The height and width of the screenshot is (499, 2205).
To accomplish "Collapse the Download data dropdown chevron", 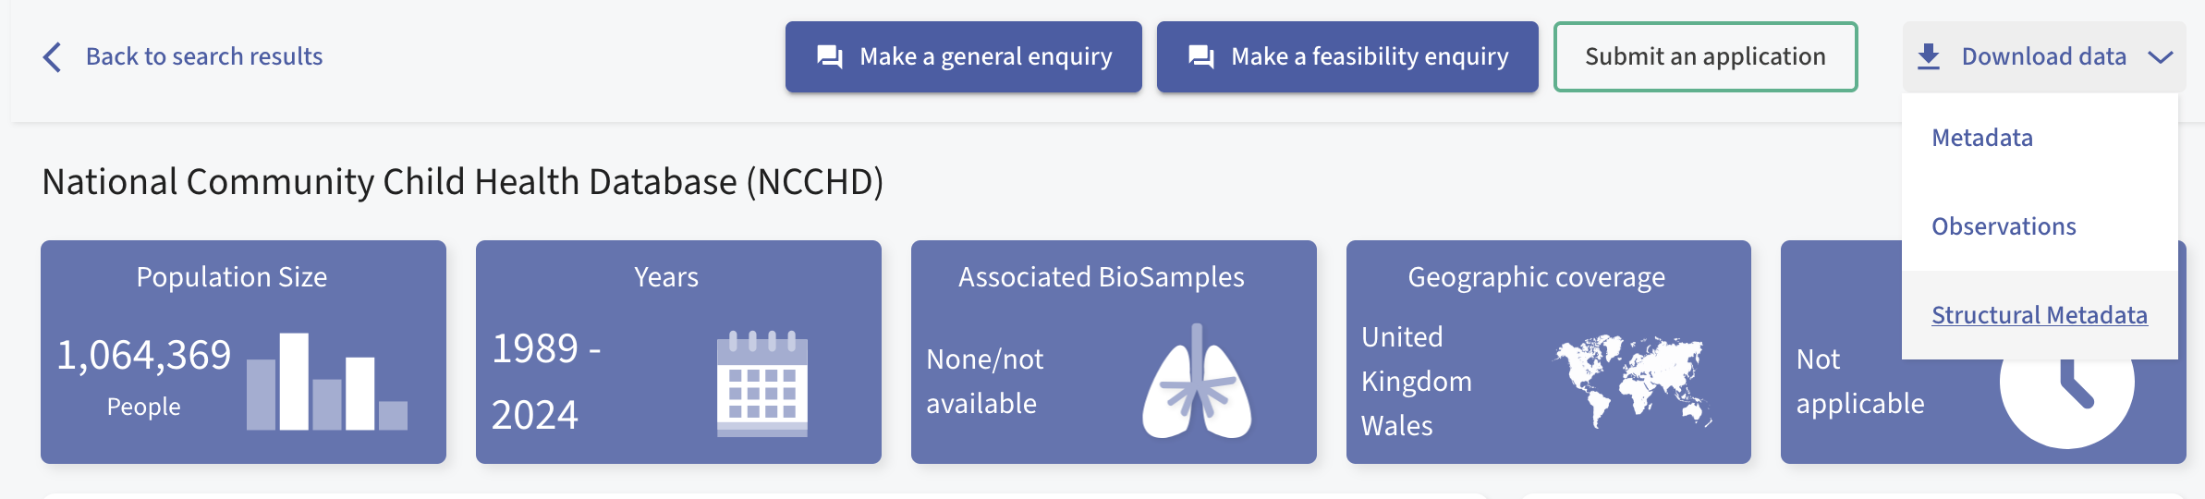I will [2160, 57].
